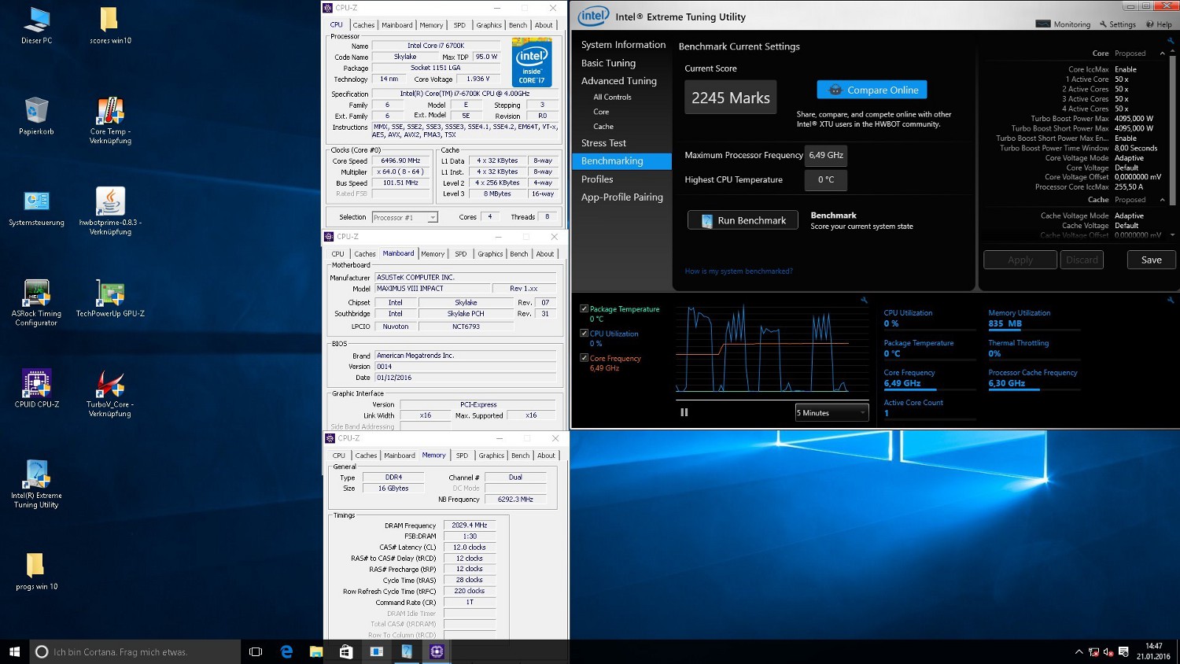Open XTU Monitoring view
The height and width of the screenshot is (664, 1180).
1063,24
